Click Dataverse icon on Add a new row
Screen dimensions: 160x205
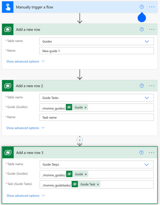coord(8,29)
